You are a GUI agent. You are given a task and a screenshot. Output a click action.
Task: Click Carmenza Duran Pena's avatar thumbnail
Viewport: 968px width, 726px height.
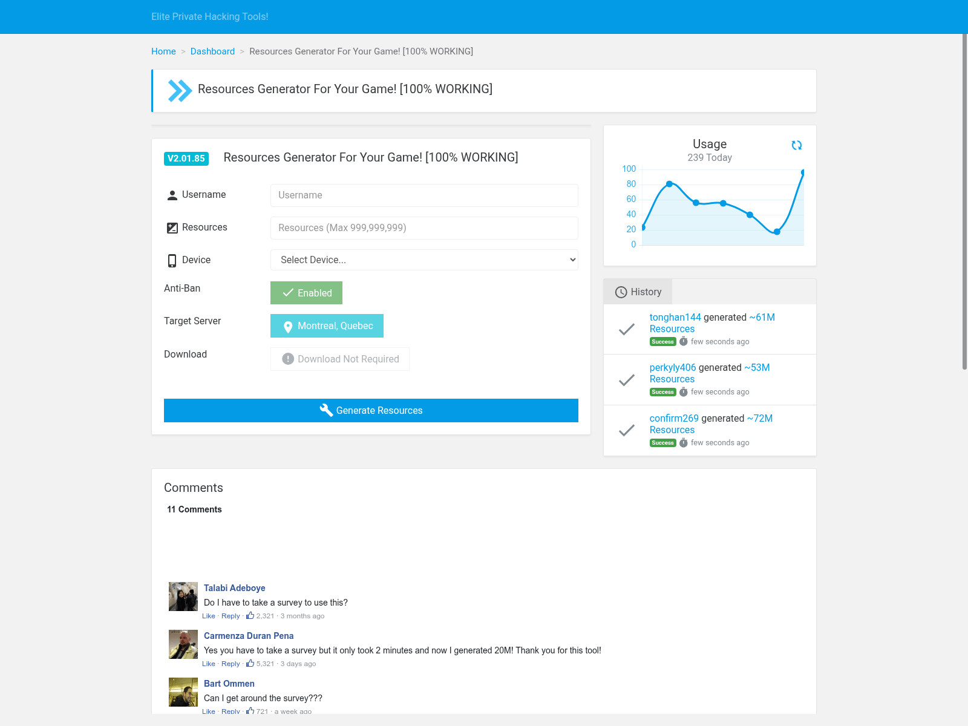pyautogui.click(x=183, y=644)
